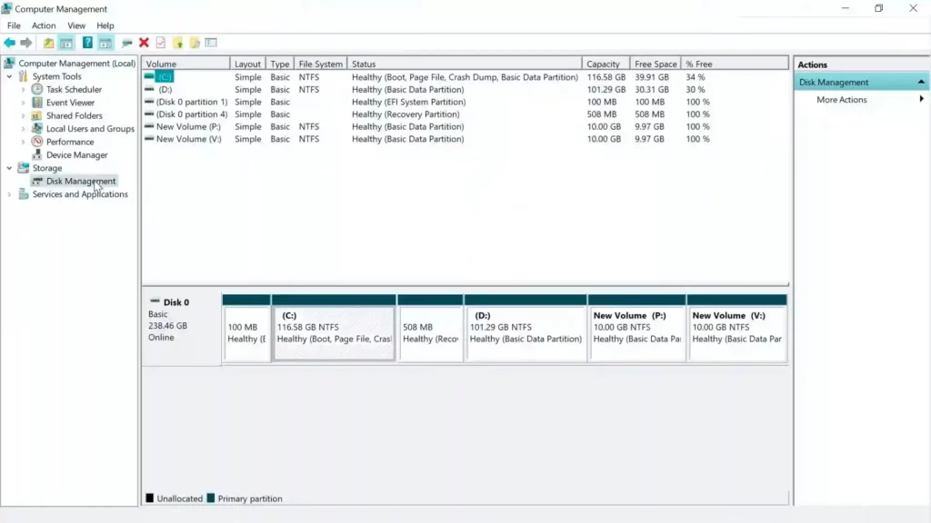Screen dimensions: 931x523
Task: Expand the Task Scheduler tree node
Action: 23,90
